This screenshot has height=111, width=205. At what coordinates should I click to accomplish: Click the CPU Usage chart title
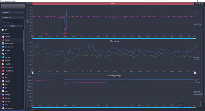115,41
